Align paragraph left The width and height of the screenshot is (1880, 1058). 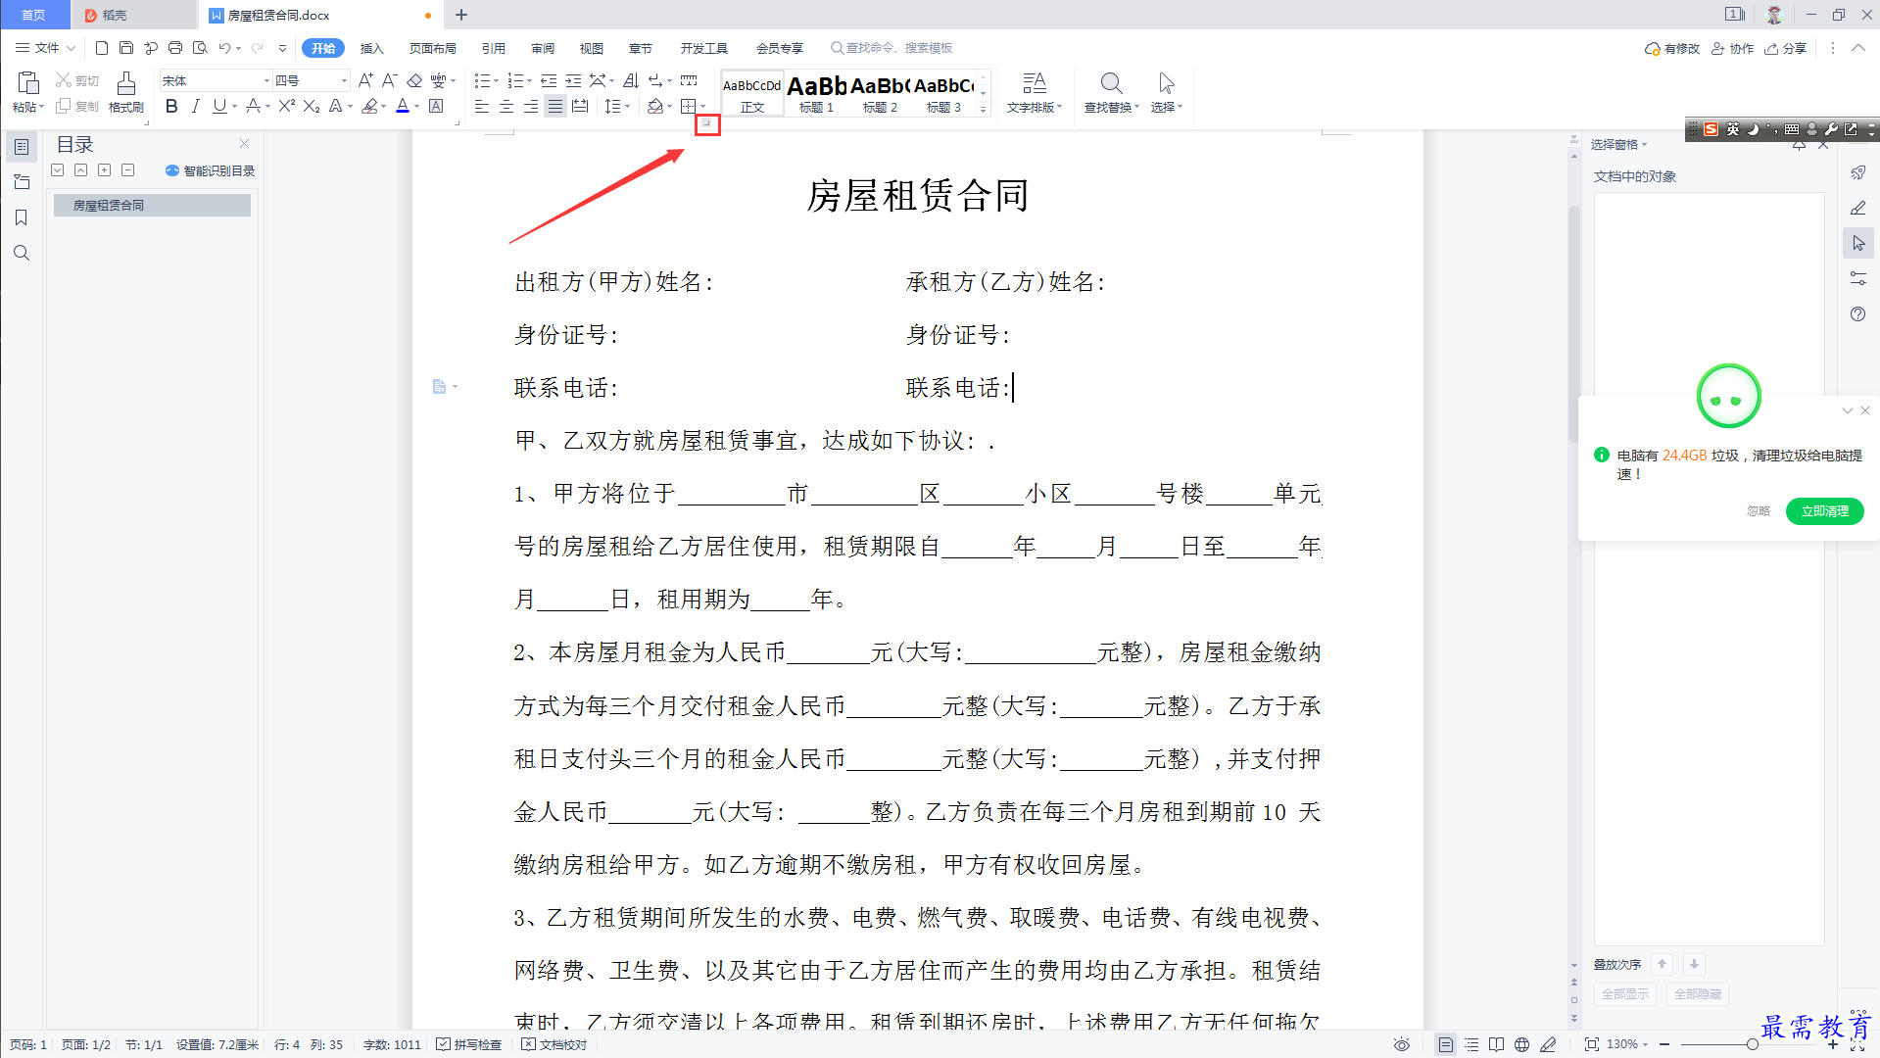482,106
